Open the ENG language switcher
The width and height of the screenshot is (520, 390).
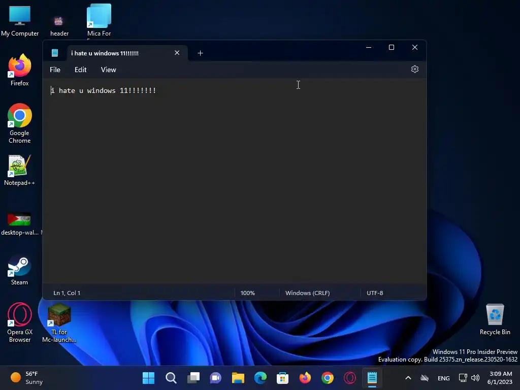[443, 378]
